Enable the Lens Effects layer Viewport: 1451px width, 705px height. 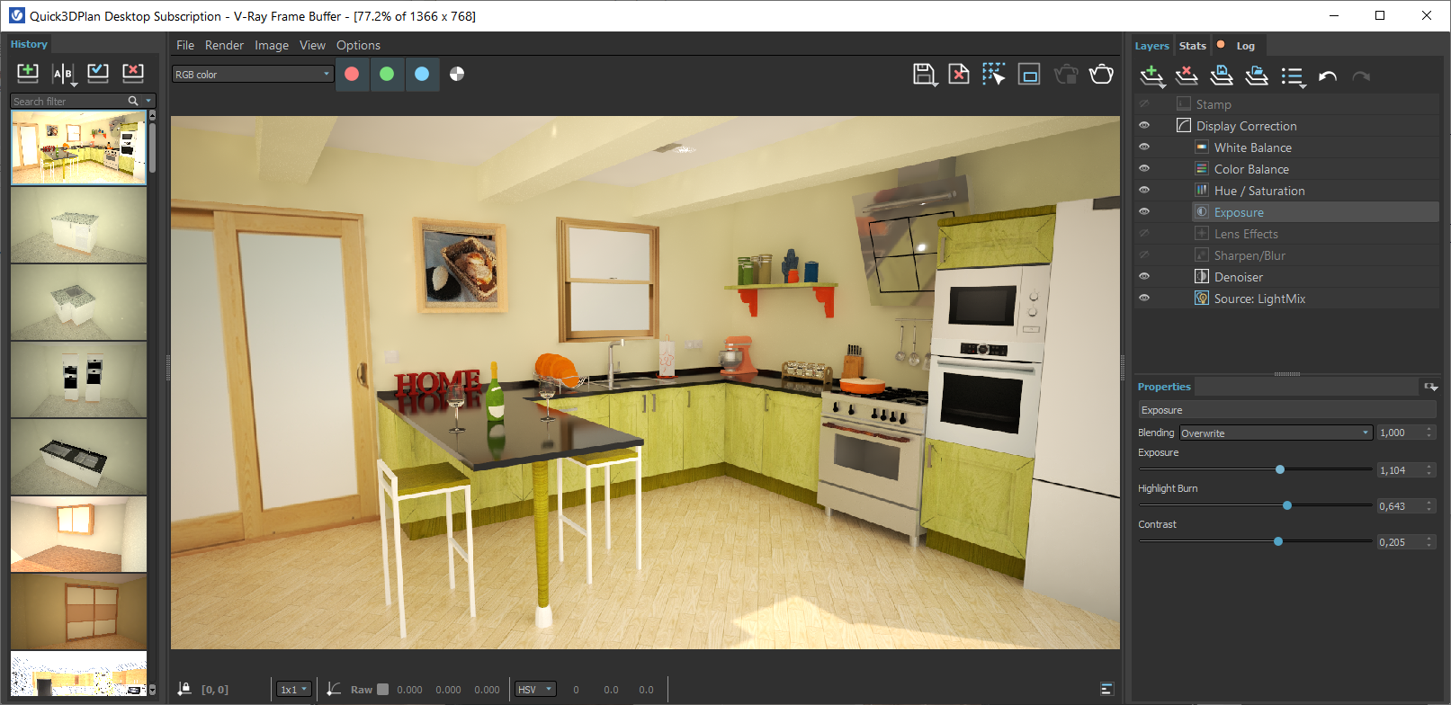tap(1144, 234)
